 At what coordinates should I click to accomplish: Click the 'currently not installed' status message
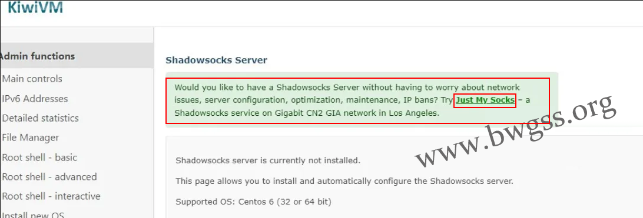click(268, 160)
